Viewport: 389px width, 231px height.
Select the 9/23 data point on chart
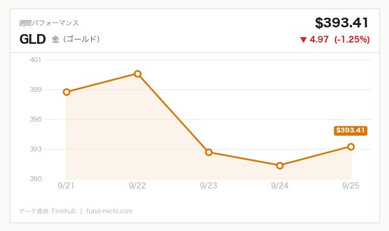(x=208, y=152)
